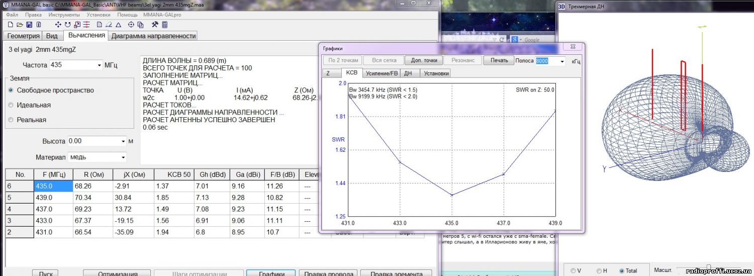Click the Полоса 8000 input field

pos(546,61)
